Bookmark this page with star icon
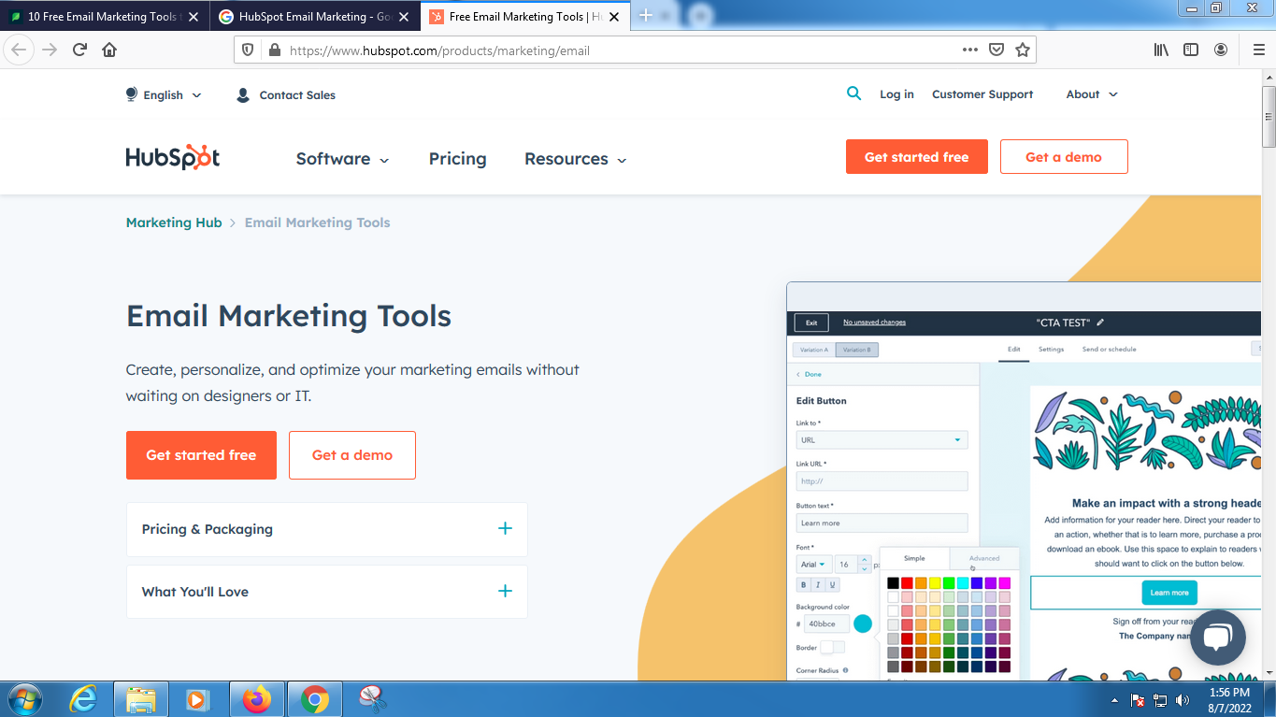 [1023, 50]
